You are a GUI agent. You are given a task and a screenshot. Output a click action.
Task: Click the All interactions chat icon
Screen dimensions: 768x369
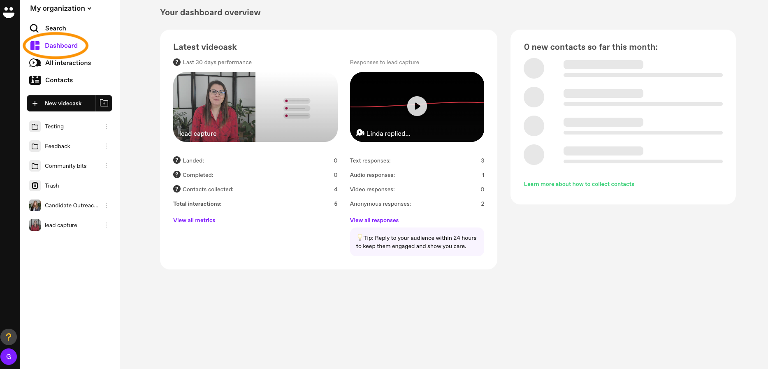click(x=35, y=63)
